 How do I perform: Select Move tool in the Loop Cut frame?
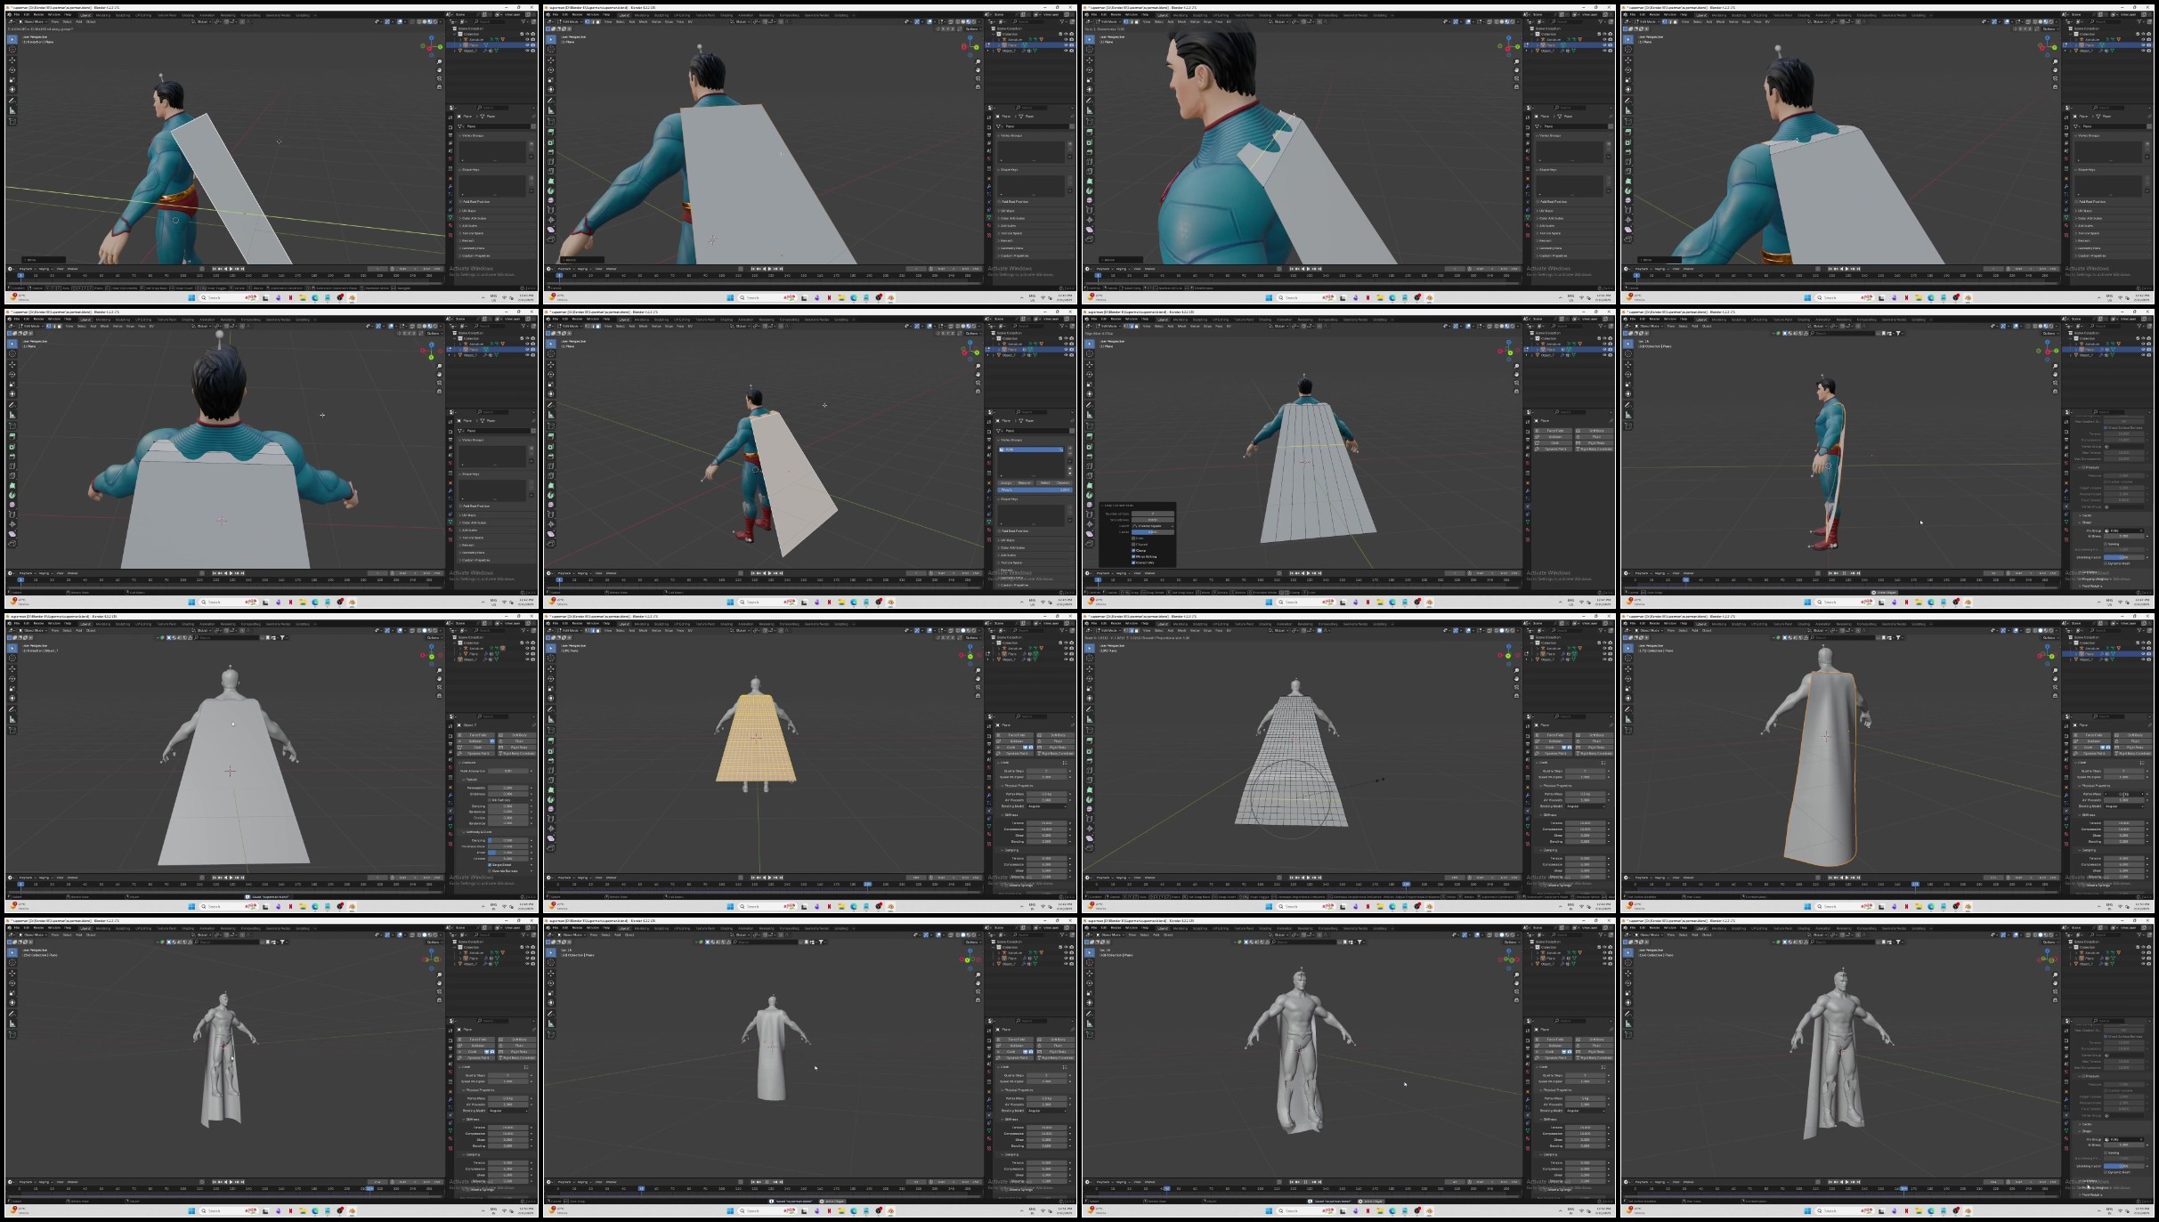[1090, 365]
